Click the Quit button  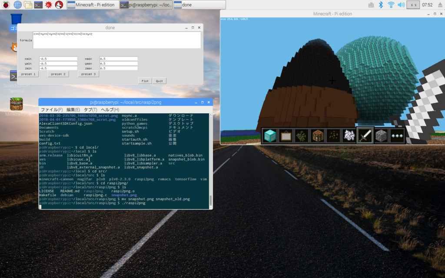[x=159, y=81]
